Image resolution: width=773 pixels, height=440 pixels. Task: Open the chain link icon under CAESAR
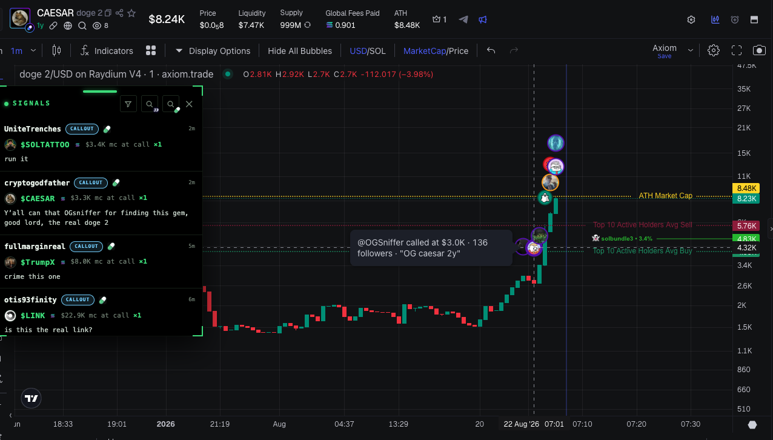click(54, 25)
